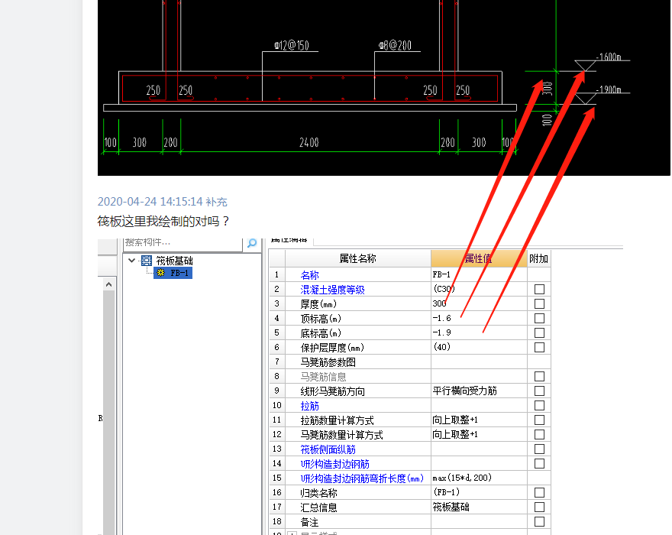
Task: Click the -1.6 top elevation value
Action: click(x=442, y=319)
